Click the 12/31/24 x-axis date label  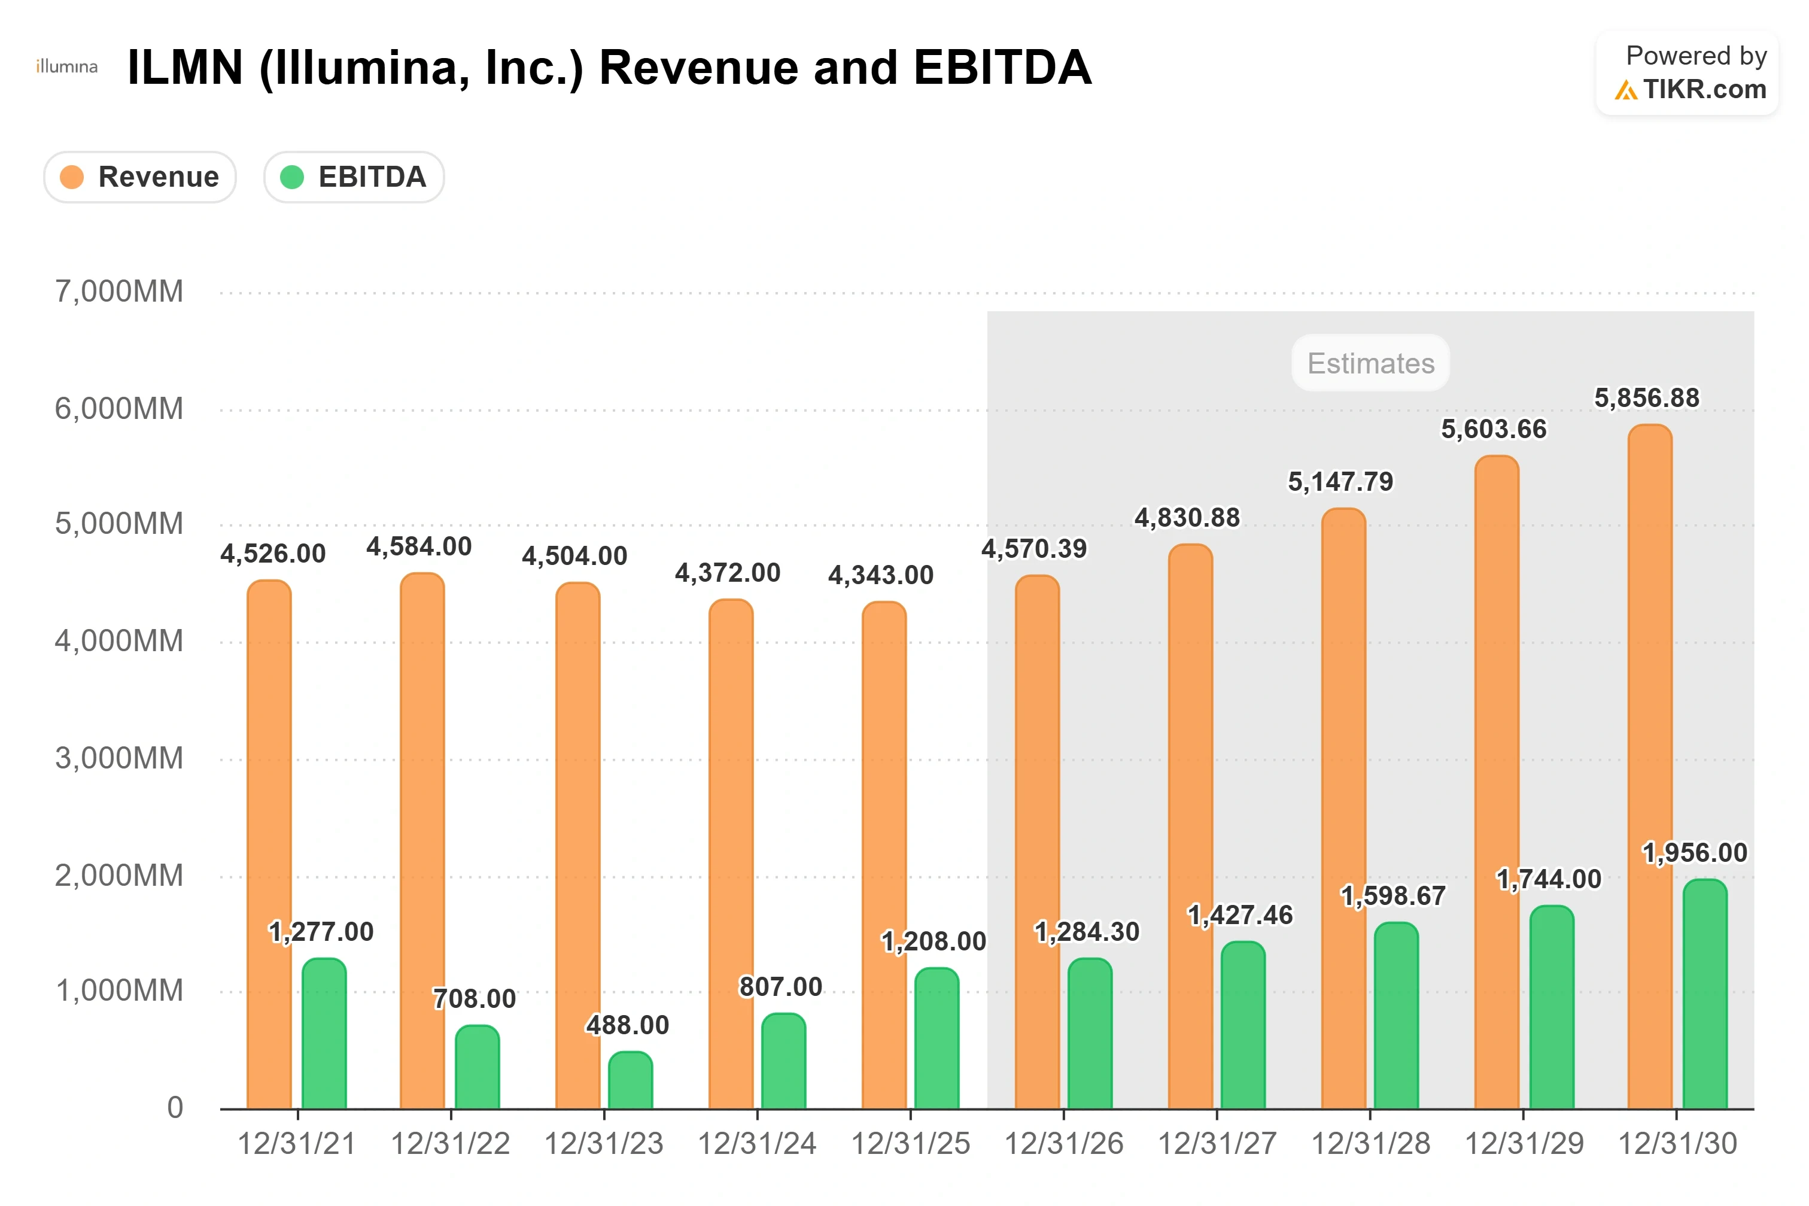pyautogui.click(x=756, y=1144)
